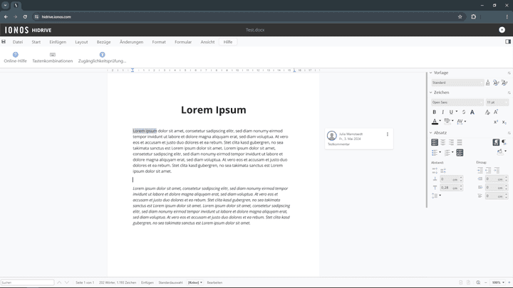This screenshot has height=288, width=513.
Task: Toggle text shadow A icon
Action: [x=472, y=112]
